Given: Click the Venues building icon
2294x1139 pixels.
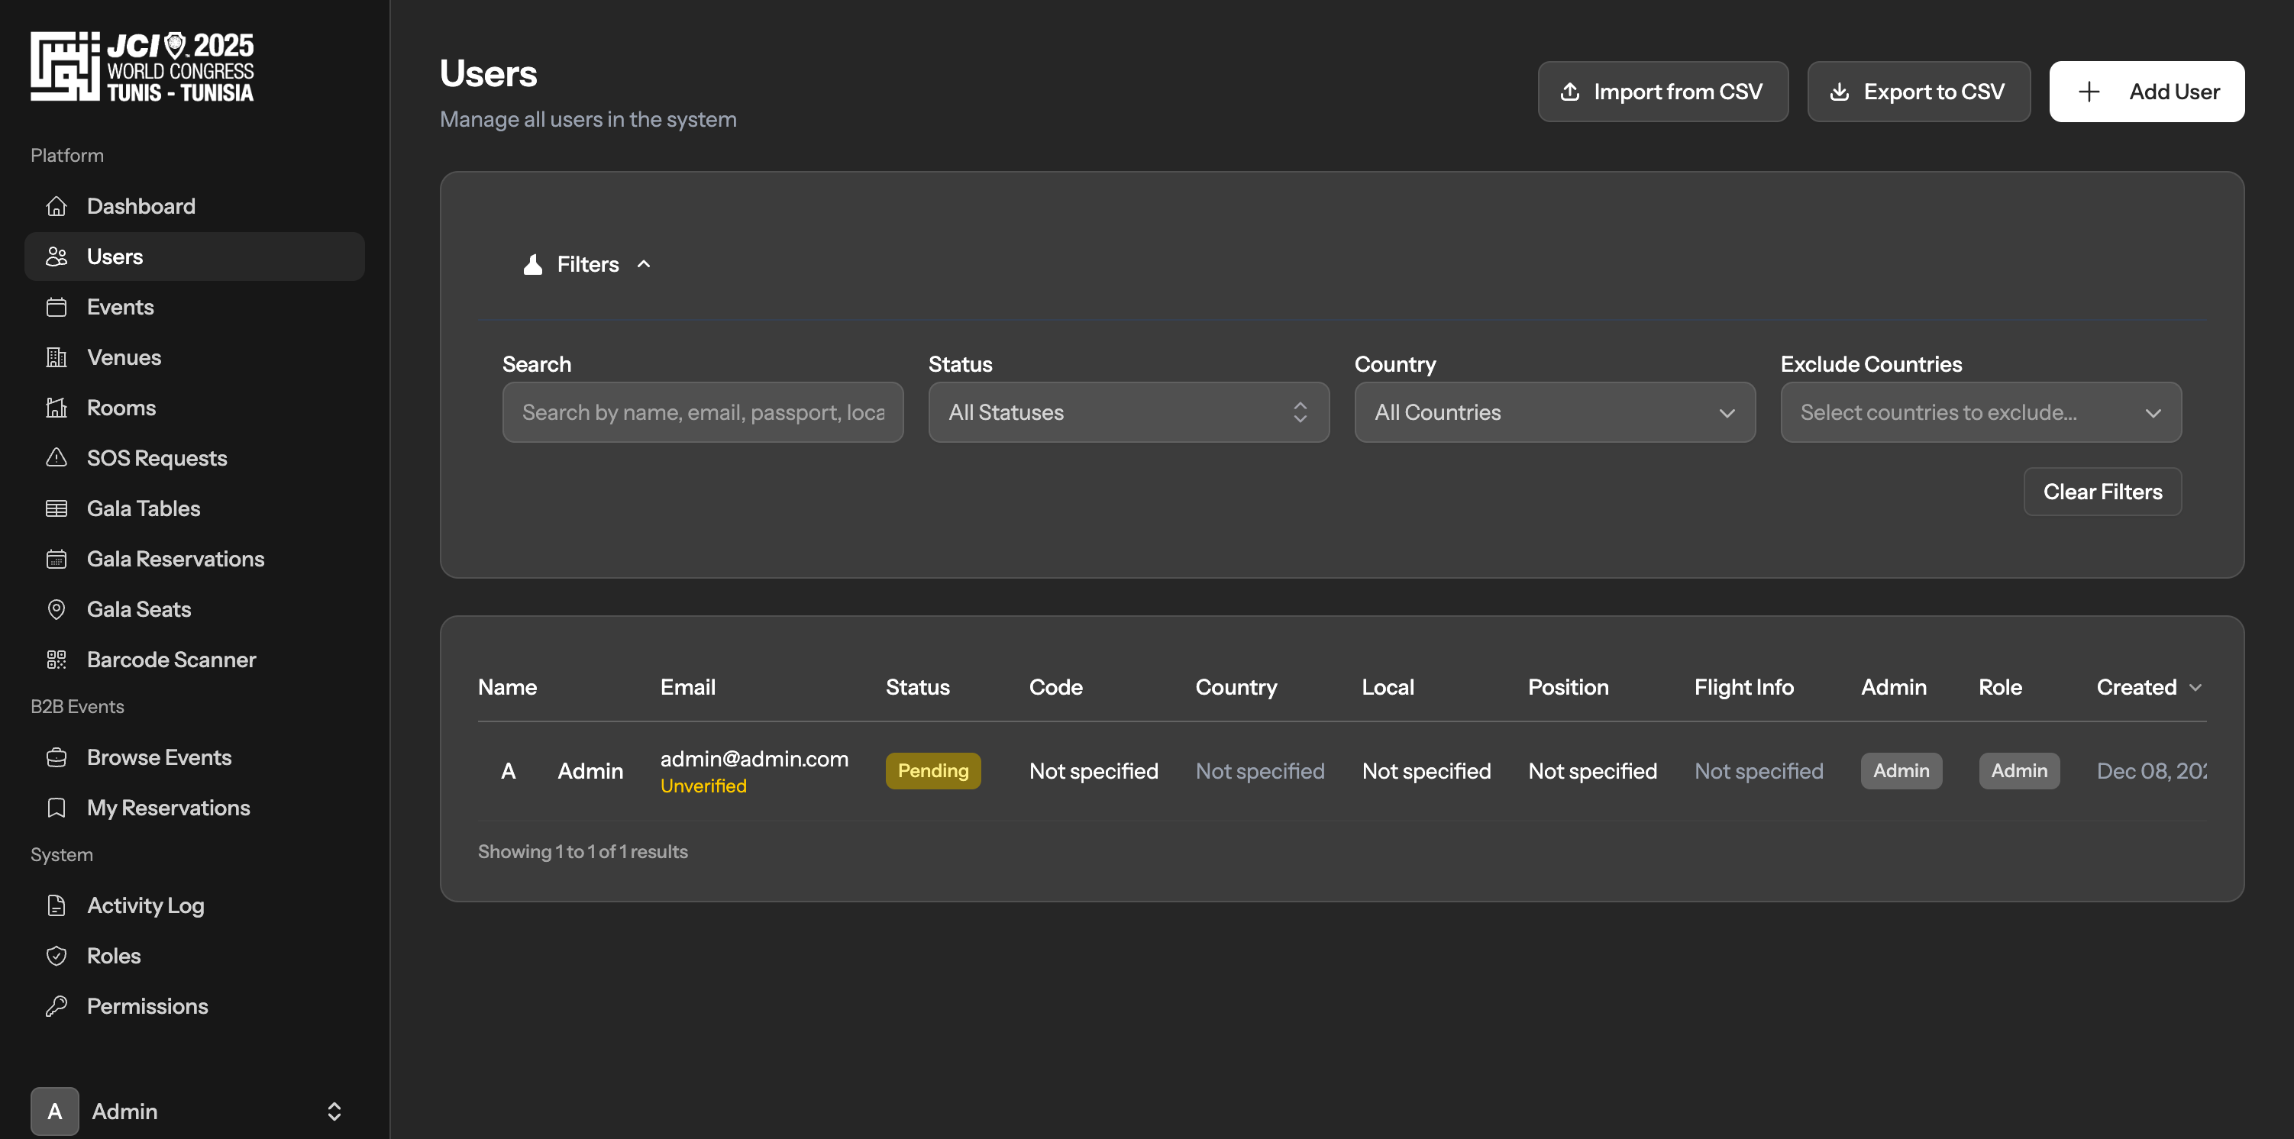Looking at the screenshot, I should 56,357.
